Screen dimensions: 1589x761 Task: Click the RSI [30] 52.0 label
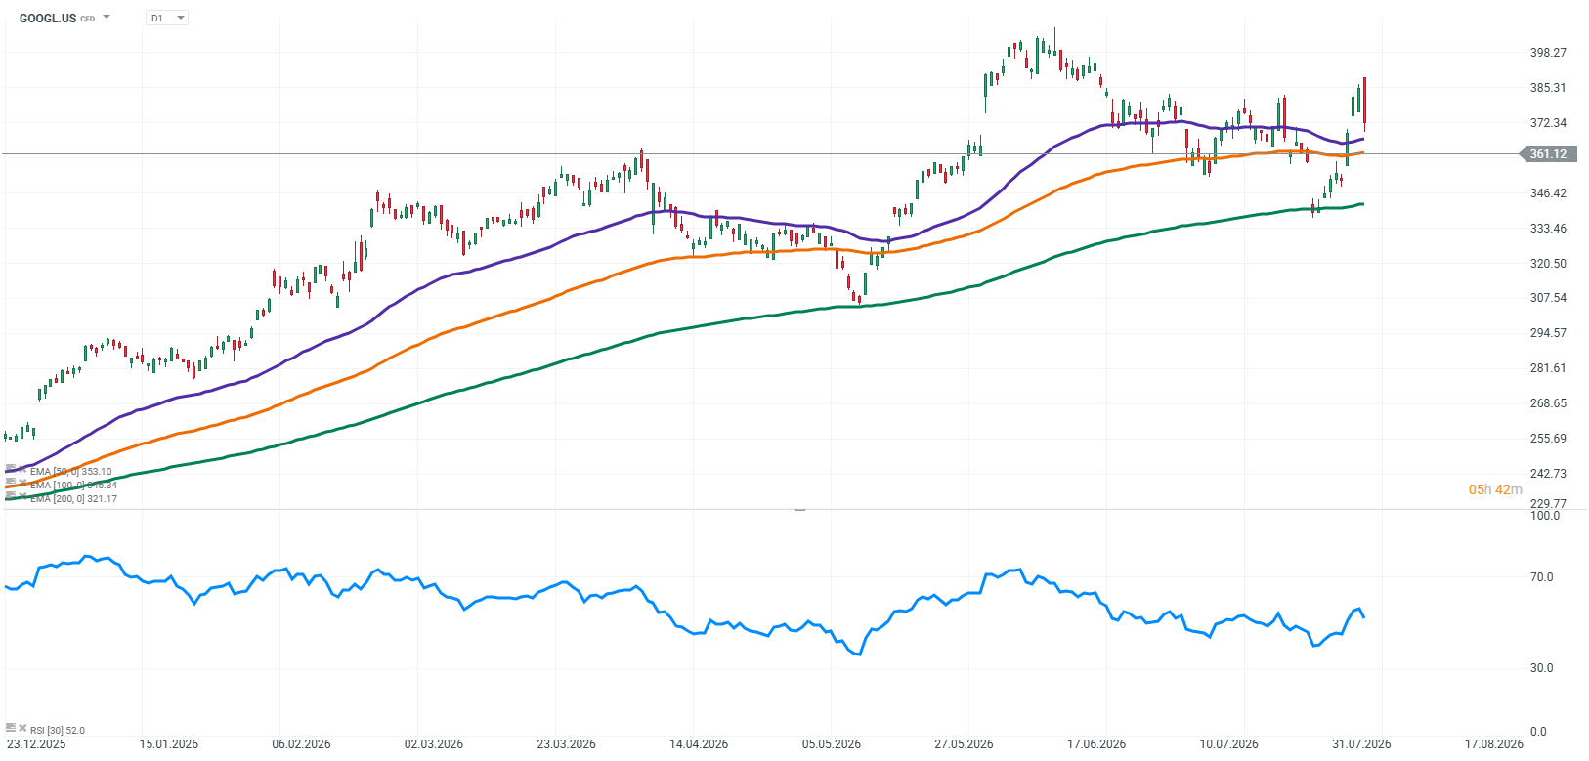58,730
